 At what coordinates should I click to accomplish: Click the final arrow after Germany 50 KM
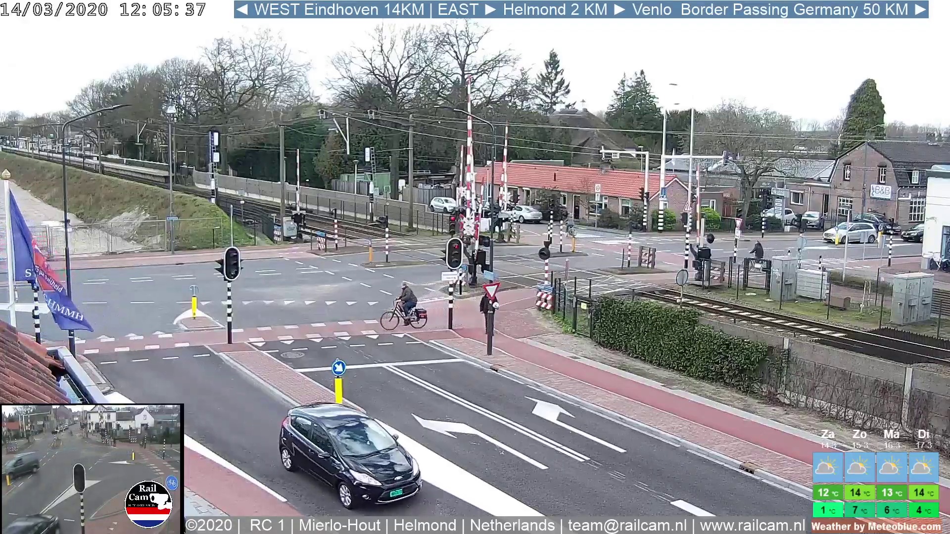(920, 9)
